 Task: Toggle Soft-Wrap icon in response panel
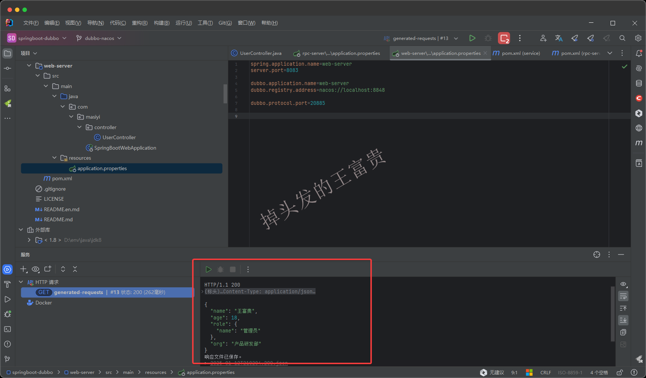click(623, 296)
